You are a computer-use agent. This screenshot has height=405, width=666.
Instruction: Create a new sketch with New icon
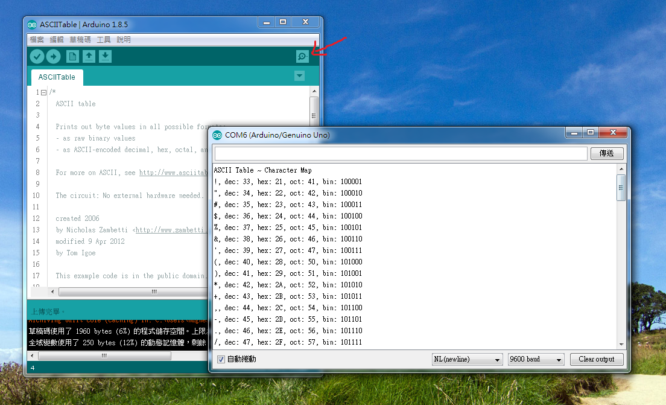72,56
